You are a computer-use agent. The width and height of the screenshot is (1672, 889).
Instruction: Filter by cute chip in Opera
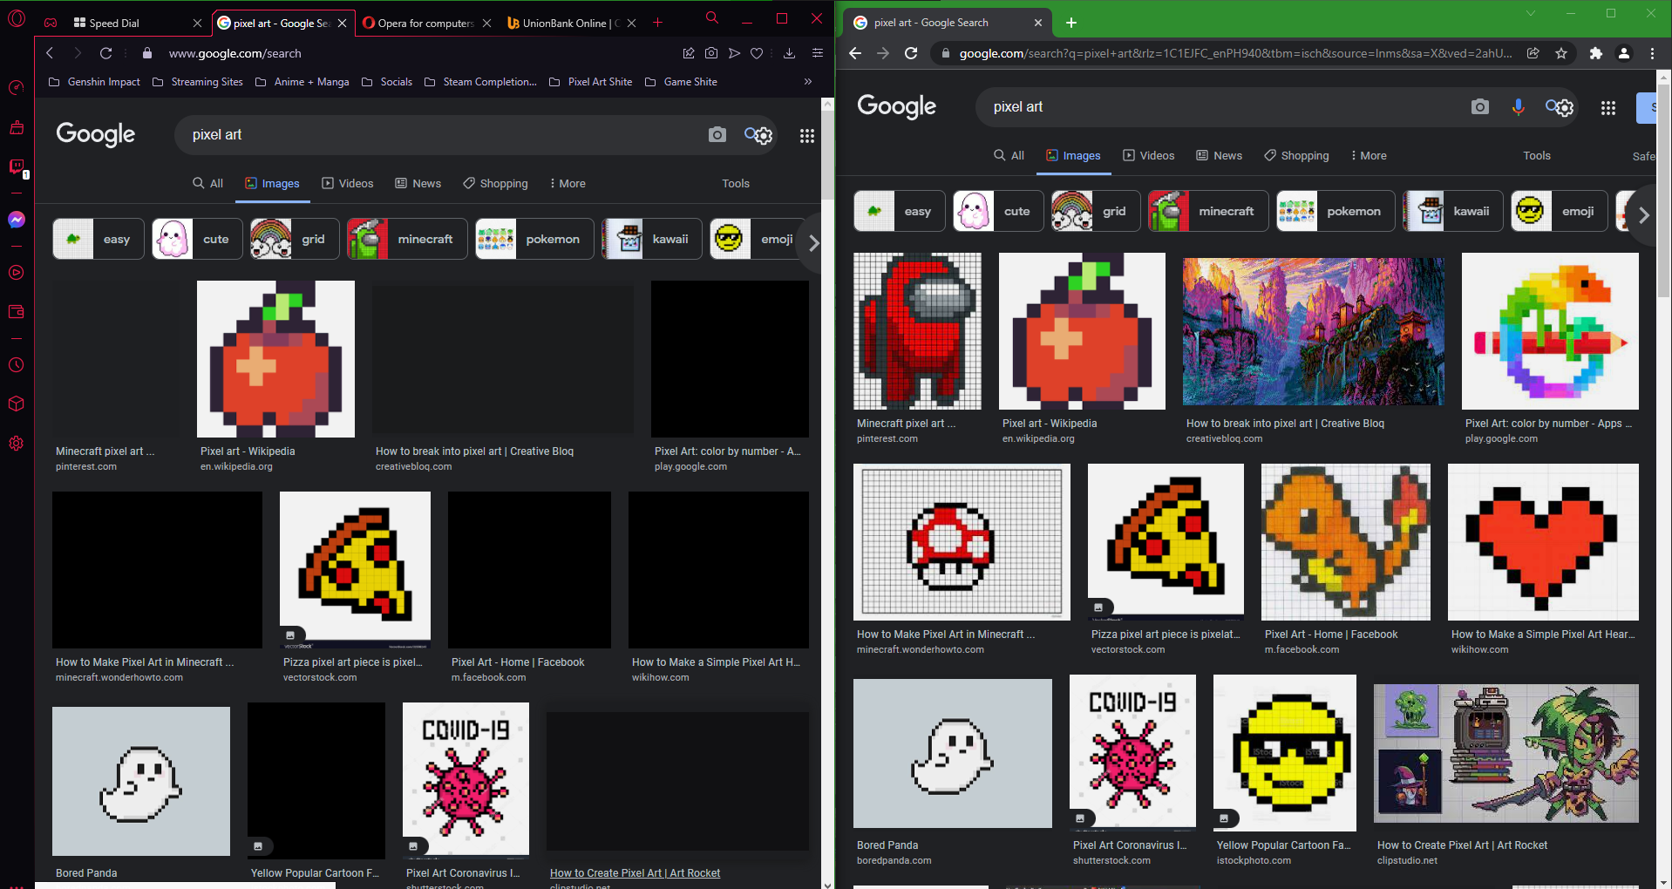(x=197, y=239)
